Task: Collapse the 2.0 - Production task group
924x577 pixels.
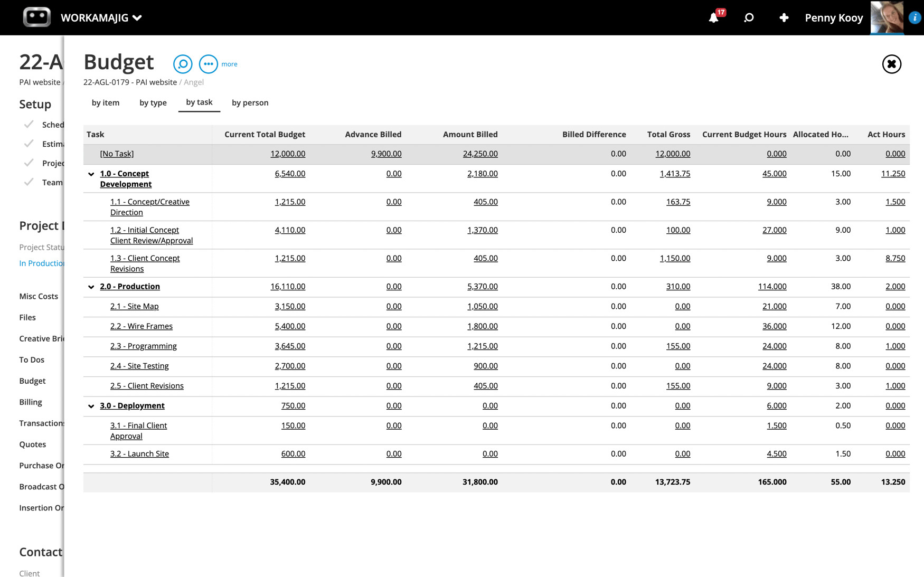Action: tap(91, 287)
